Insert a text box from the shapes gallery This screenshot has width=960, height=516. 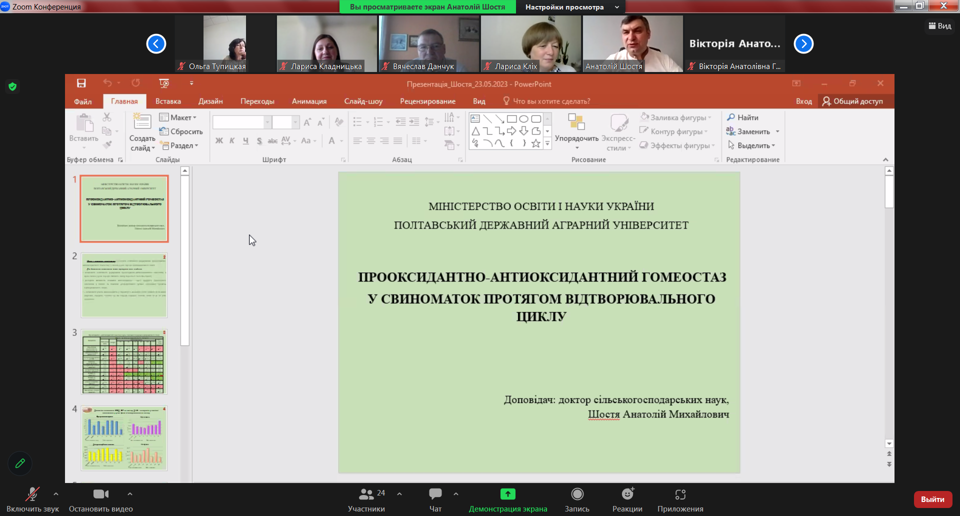(x=475, y=118)
